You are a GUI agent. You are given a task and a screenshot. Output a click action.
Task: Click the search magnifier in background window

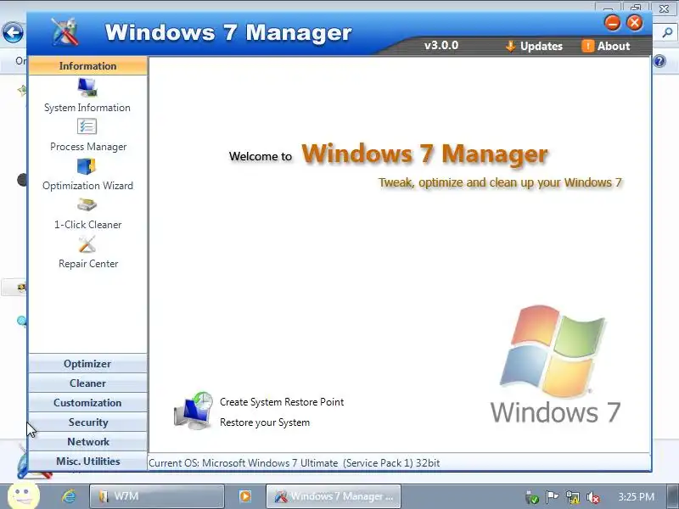(x=667, y=32)
